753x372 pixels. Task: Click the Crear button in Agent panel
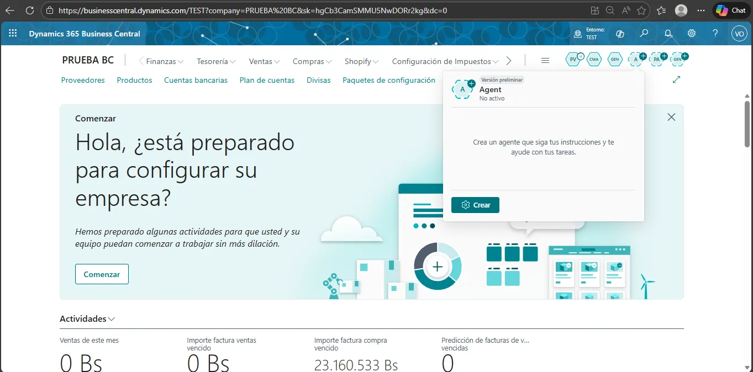click(x=475, y=205)
